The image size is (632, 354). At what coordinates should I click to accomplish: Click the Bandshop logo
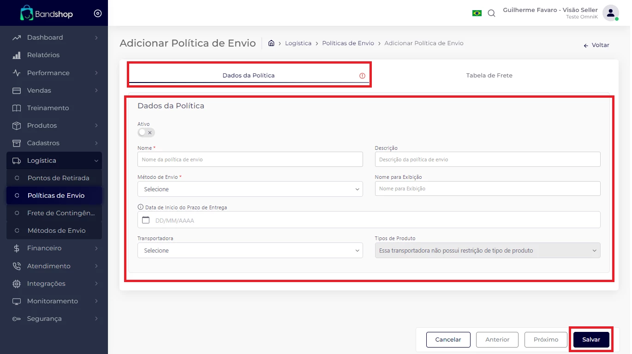pyautogui.click(x=47, y=13)
